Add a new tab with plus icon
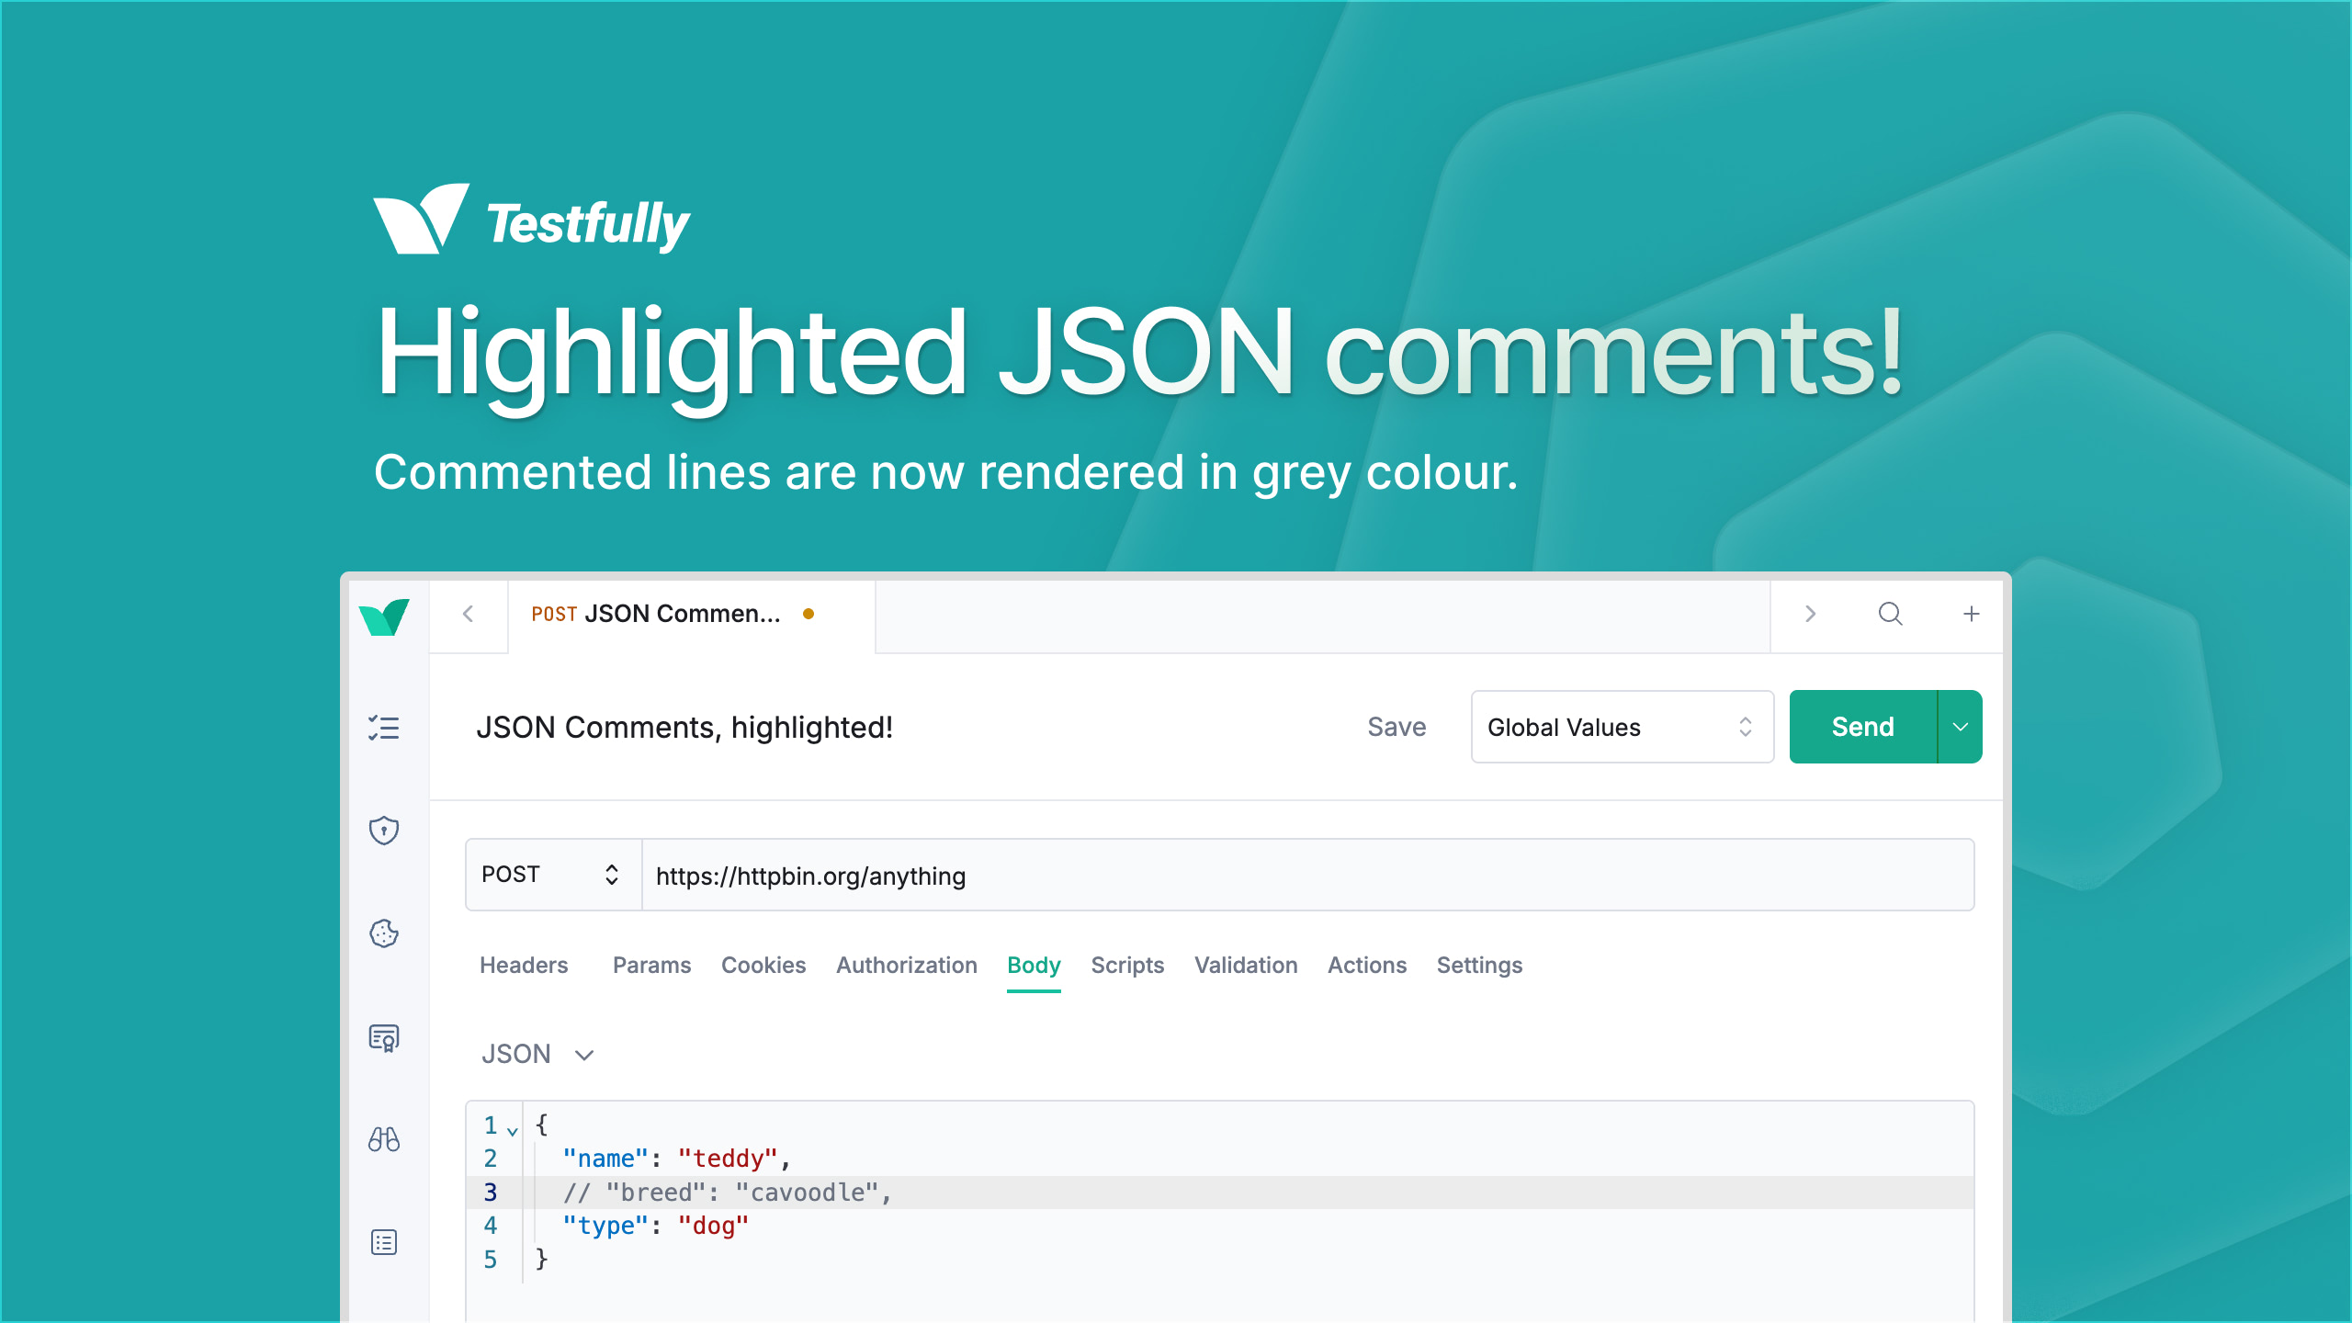Screen dimensions: 2352x1323 coord(1972,614)
